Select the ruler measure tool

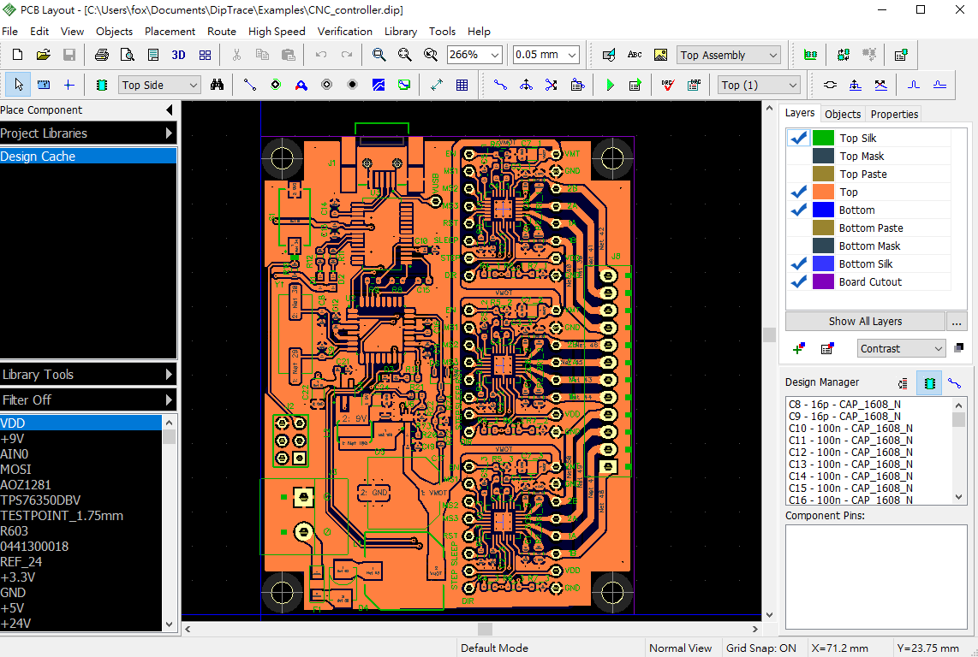tap(44, 85)
